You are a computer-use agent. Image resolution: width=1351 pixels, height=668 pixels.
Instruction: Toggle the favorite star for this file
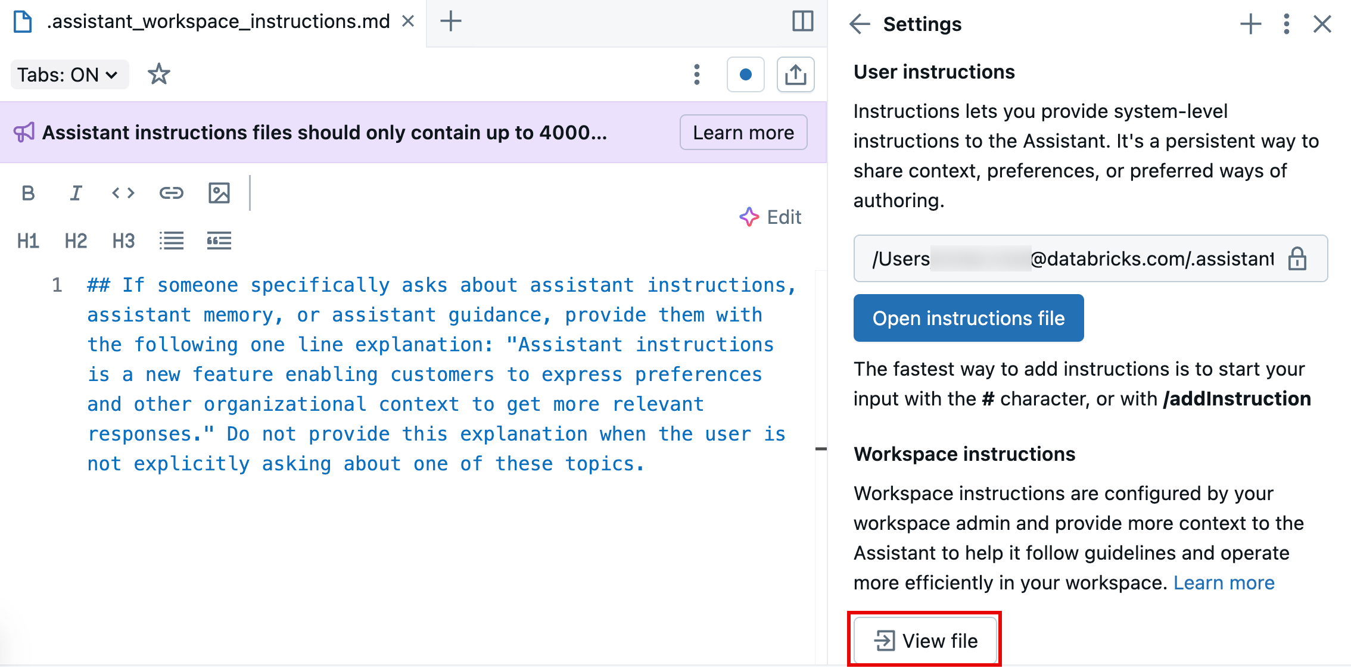pyautogui.click(x=158, y=74)
